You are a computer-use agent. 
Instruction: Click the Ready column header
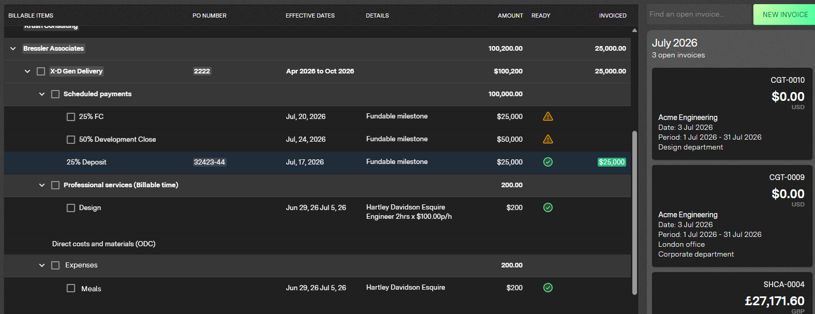(x=541, y=16)
